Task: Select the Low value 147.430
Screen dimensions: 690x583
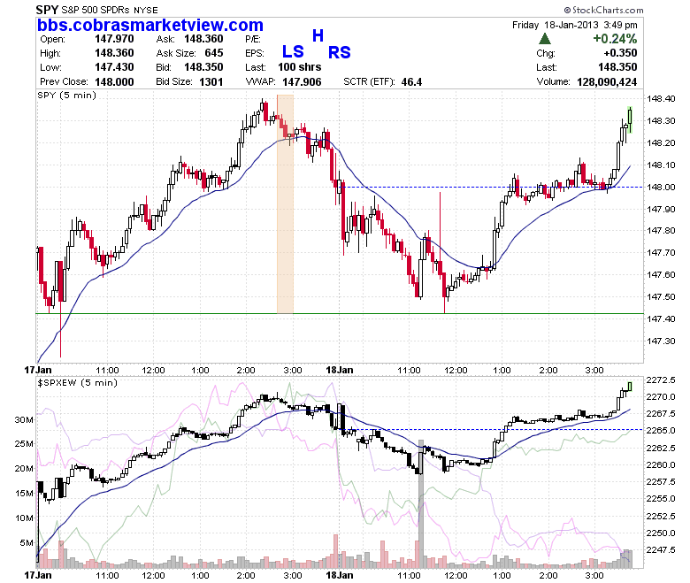Action: click(x=114, y=67)
